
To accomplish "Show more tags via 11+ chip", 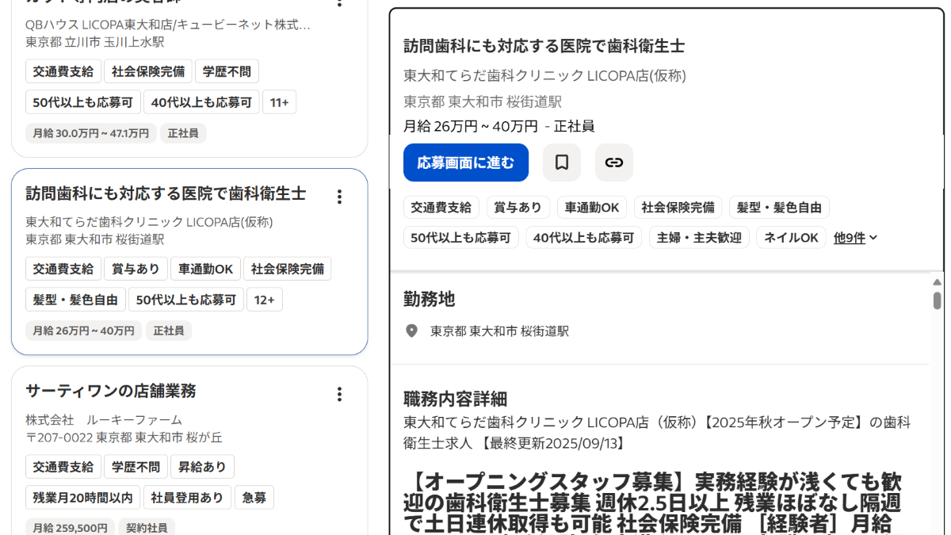I will click(279, 102).
